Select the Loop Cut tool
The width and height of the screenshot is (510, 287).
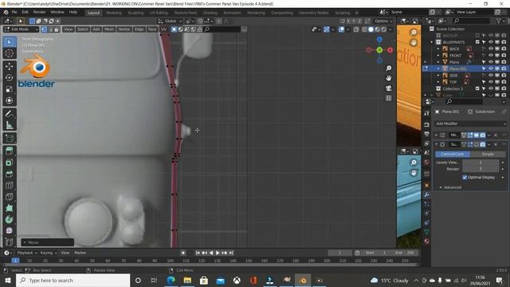point(10,185)
